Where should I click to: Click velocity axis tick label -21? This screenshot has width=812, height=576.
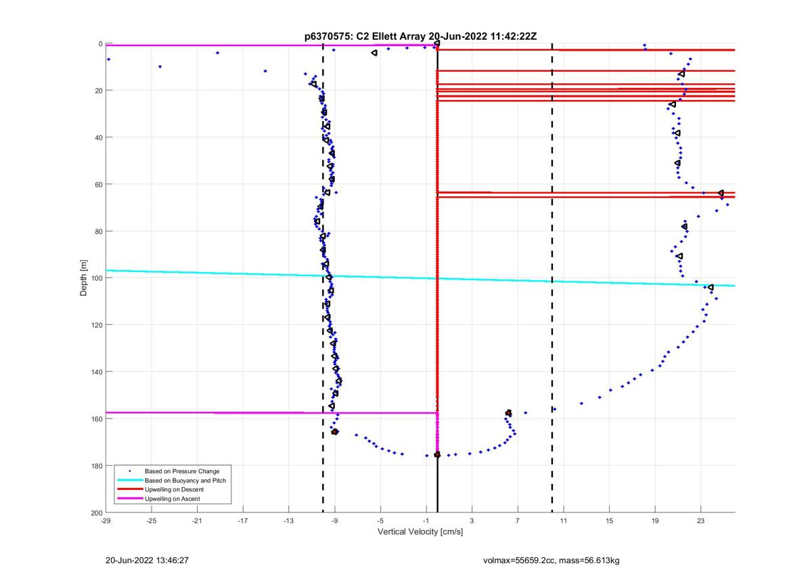coord(197,520)
